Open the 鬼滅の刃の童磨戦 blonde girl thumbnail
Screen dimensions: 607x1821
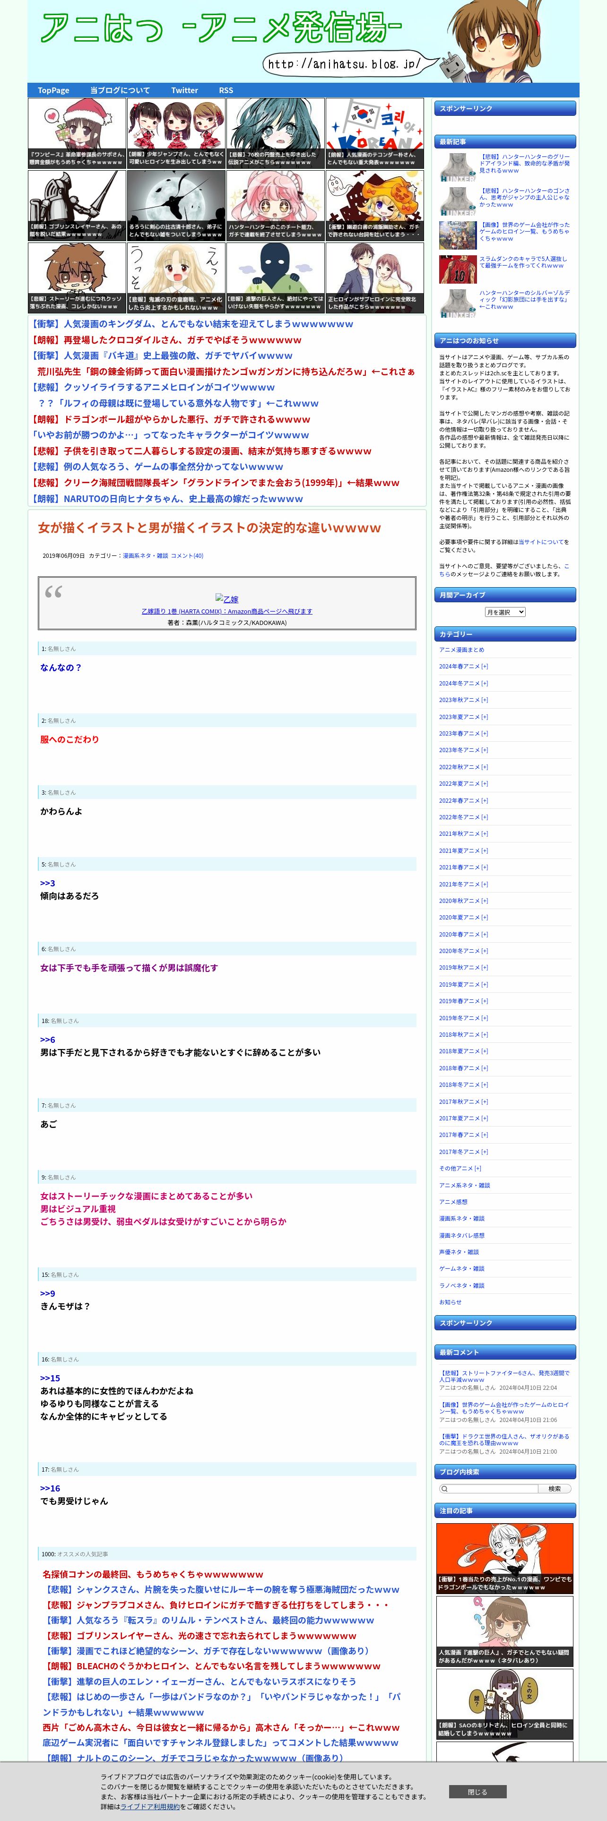177,278
